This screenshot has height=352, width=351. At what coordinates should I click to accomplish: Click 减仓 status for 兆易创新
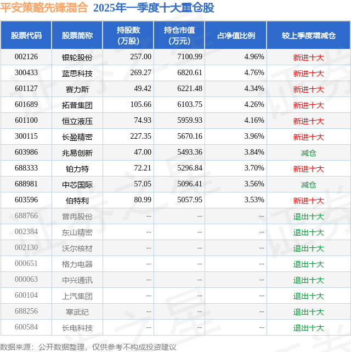click(309, 153)
